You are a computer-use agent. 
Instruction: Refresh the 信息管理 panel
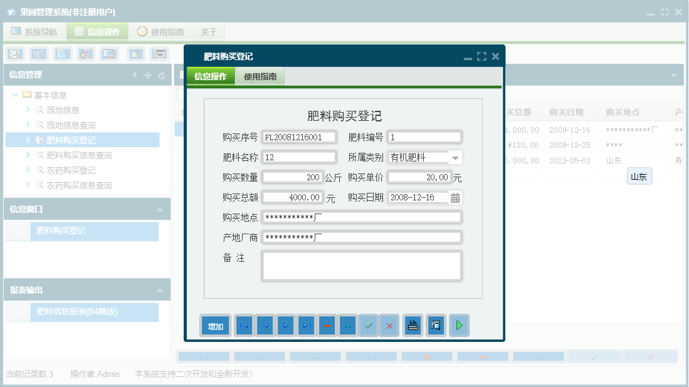(162, 76)
